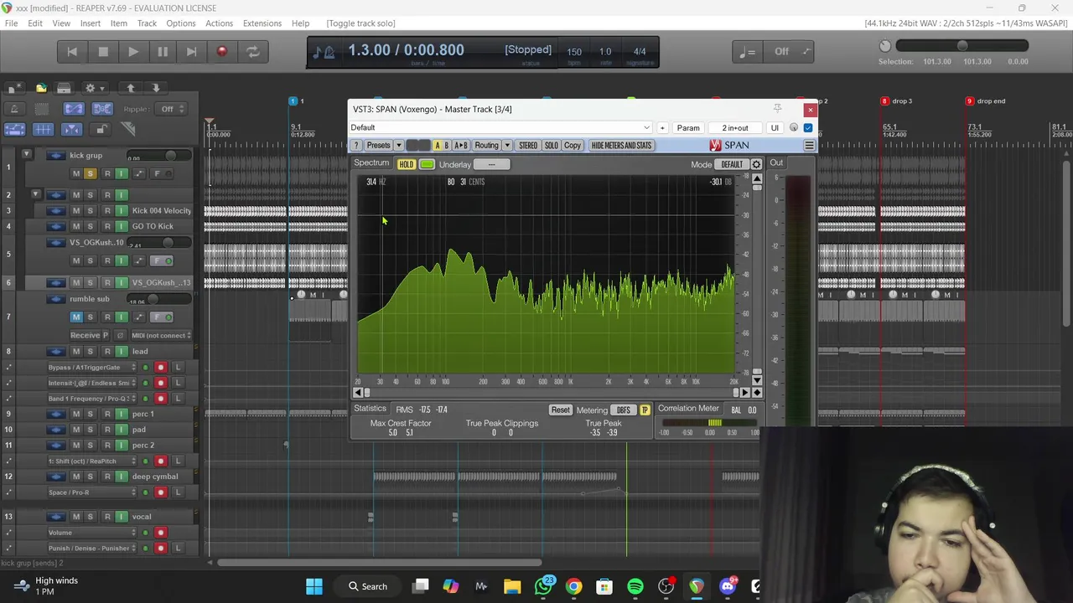Mute the vocal track
The width and height of the screenshot is (1073, 603).
point(76,517)
